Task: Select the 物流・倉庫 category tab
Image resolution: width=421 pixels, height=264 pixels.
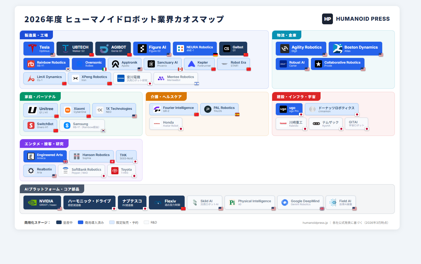Action: click(287, 35)
